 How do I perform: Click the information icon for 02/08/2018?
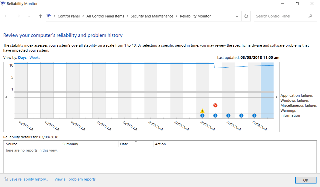tap(254, 115)
